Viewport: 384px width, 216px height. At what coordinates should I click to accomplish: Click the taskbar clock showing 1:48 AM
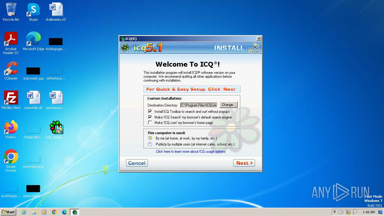pyautogui.click(x=369, y=212)
